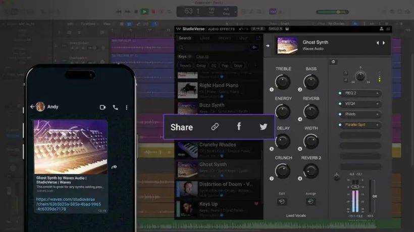The image size is (414, 232).
Task: Toggle the REQ 2 plugin power dot
Action: pos(340,93)
